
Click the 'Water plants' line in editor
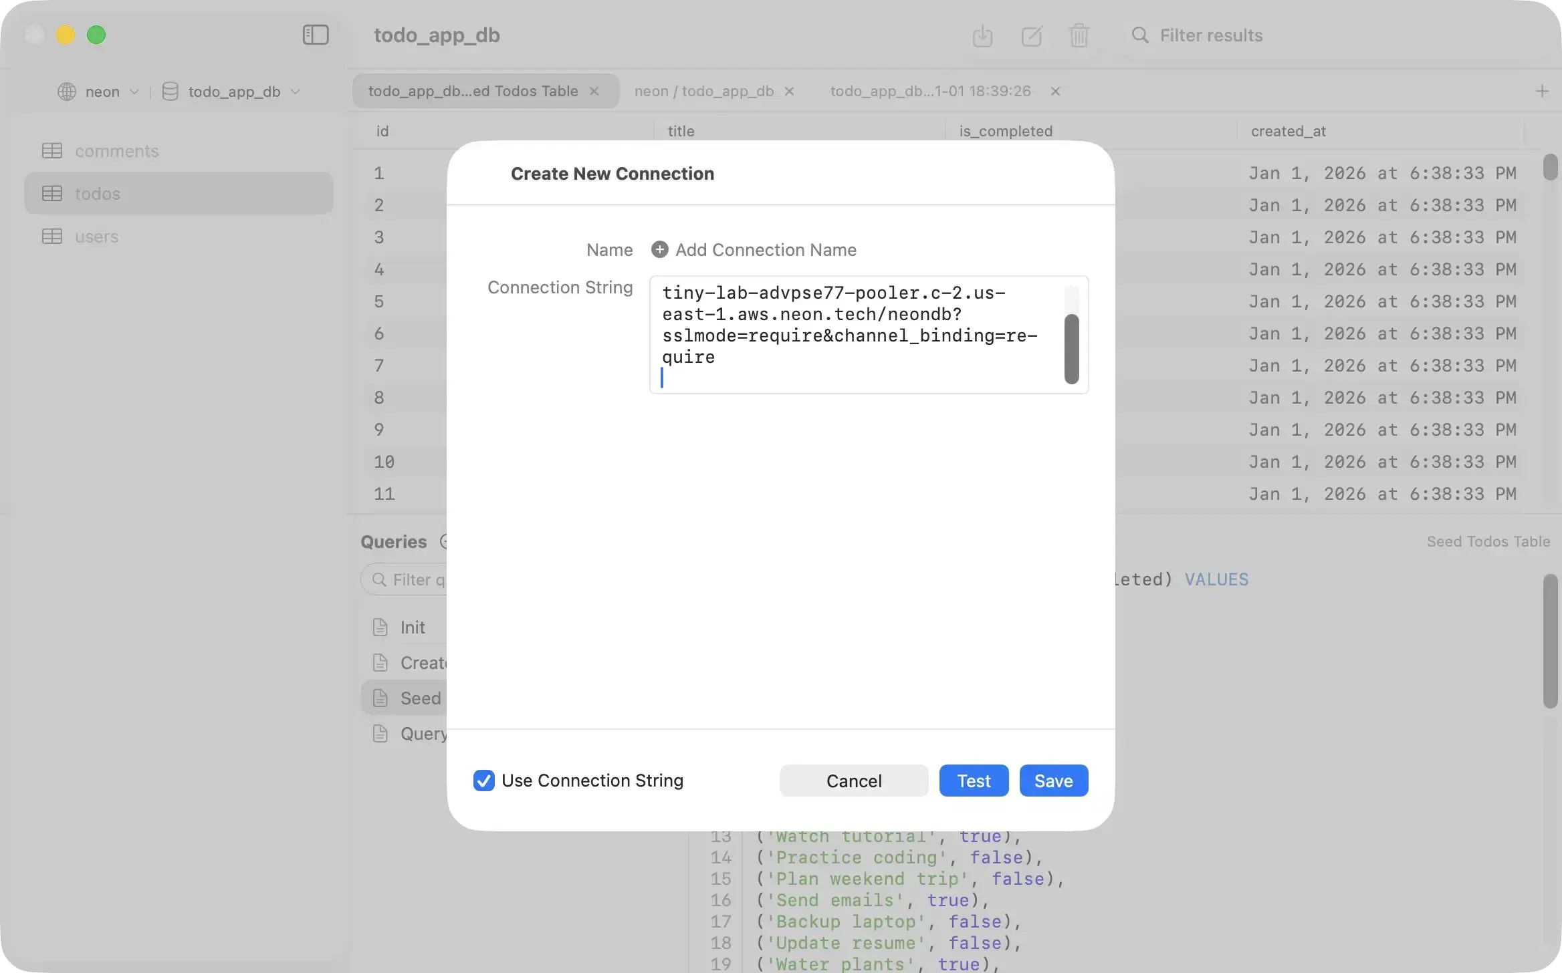878,964
